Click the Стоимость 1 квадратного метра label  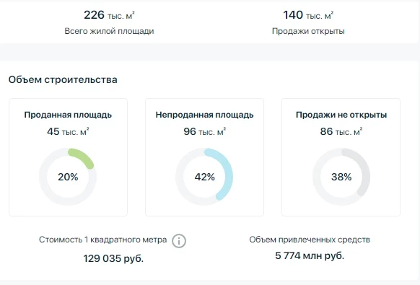click(x=103, y=240)
